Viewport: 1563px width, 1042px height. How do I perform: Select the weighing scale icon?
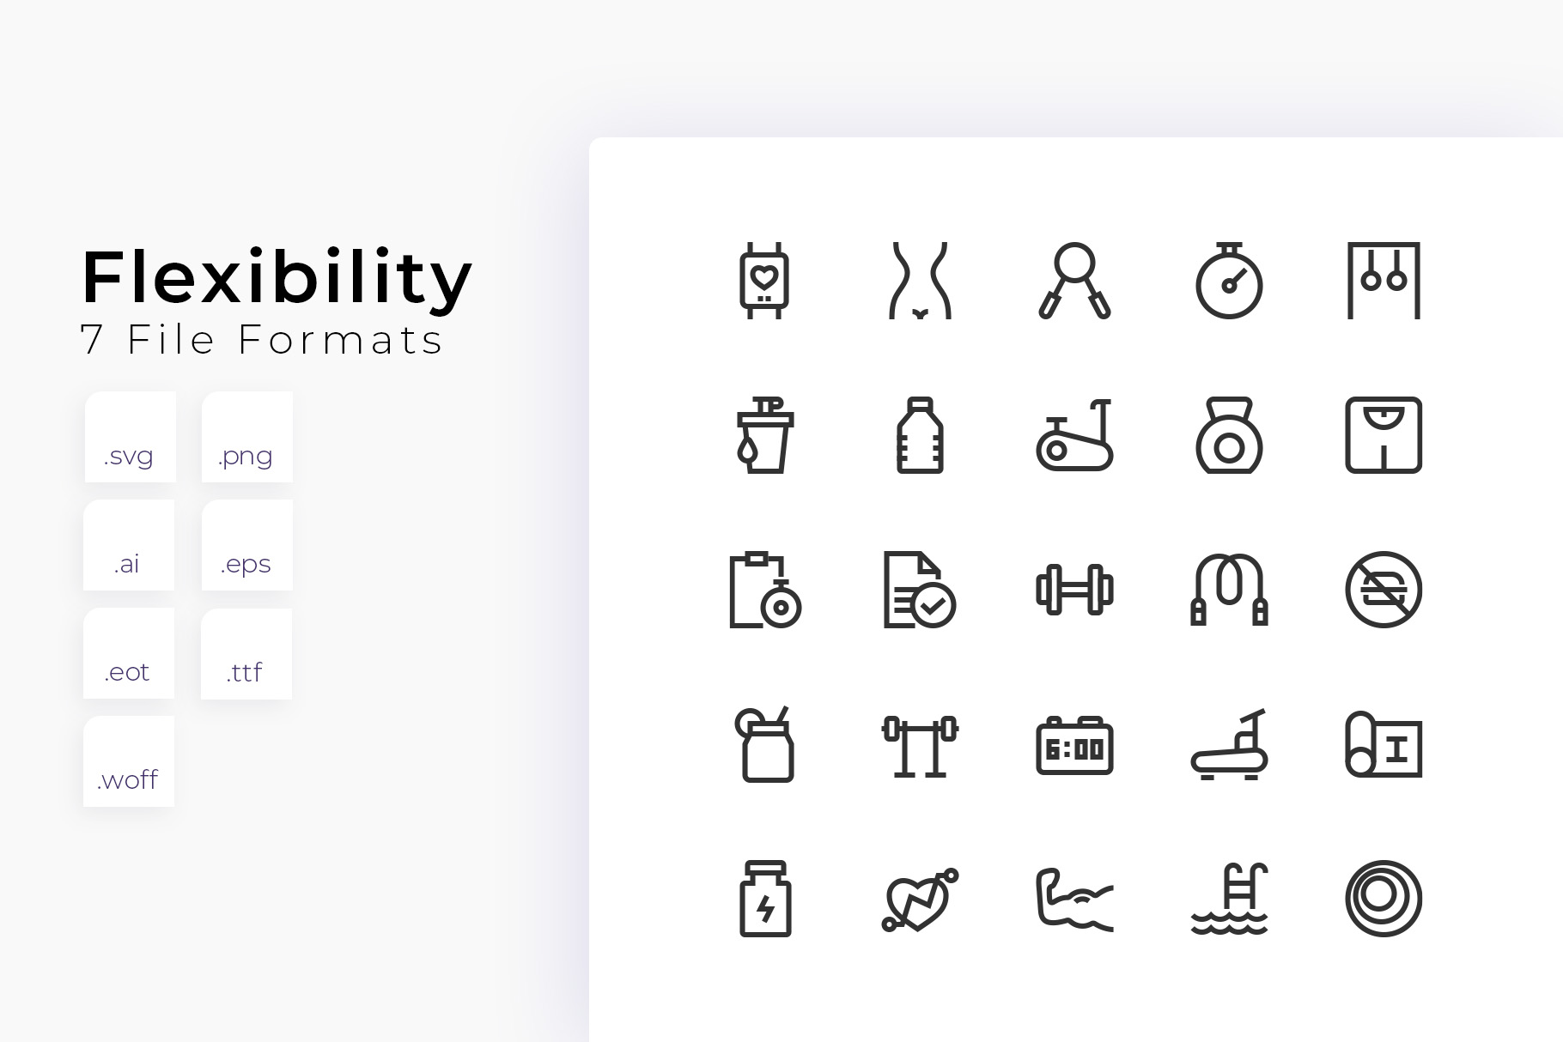(x=1384, y=435)
